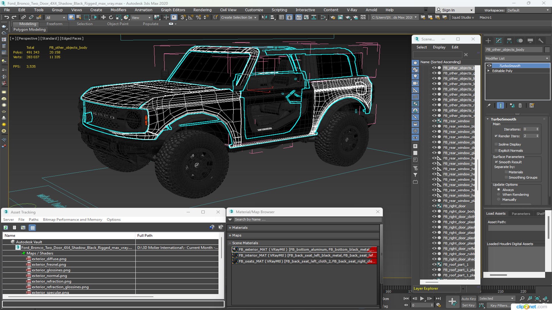Activate the Select Object tool
This screenshot has height=310, width=552.
pyautogui.click(x=71, y=18)
